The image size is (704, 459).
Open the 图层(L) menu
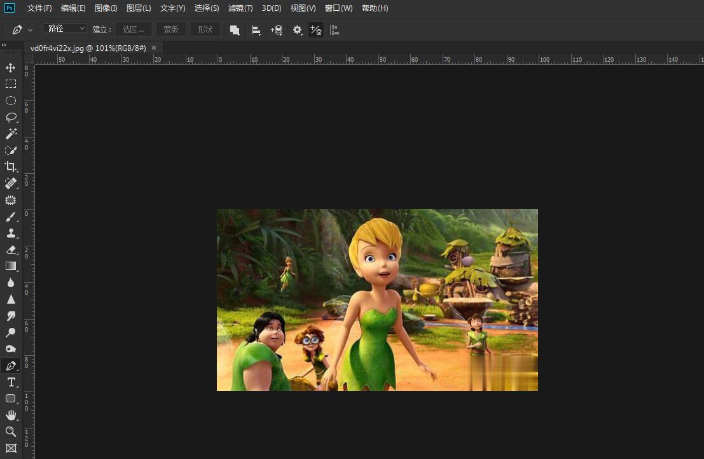click(x=139, y=8)
